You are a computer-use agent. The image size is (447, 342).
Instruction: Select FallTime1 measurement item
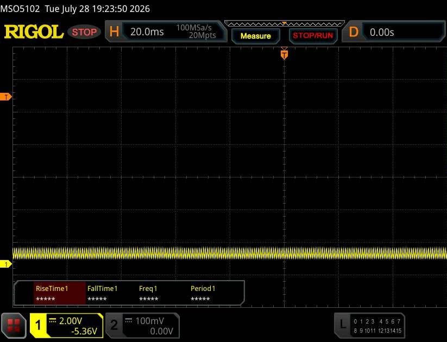point(102,293)
